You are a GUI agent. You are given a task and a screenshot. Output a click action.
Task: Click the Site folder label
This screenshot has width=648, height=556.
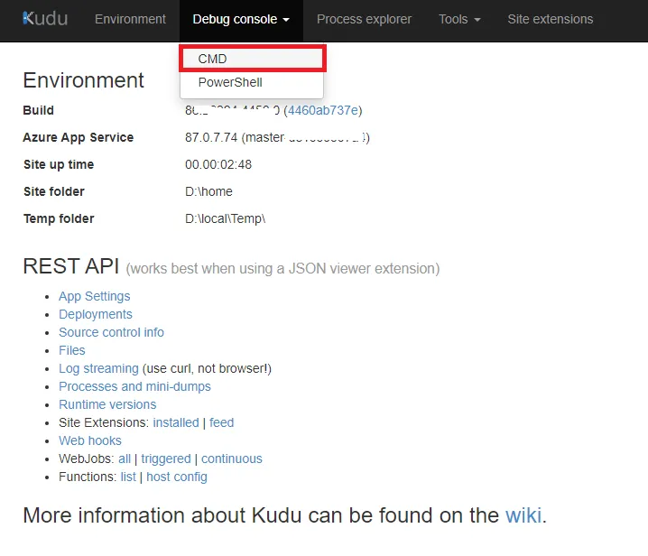pyautogui.click(x=54, y=191)
